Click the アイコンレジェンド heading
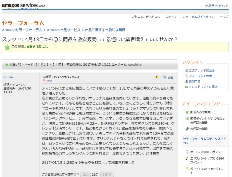The image size is (232, 177). [201, 104]
